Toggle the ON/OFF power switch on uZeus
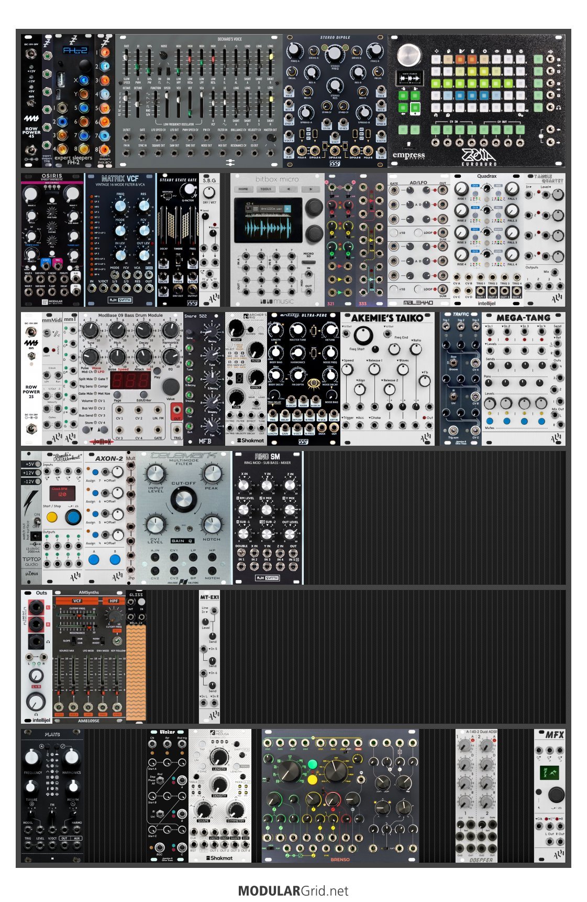 coord(37,522)
